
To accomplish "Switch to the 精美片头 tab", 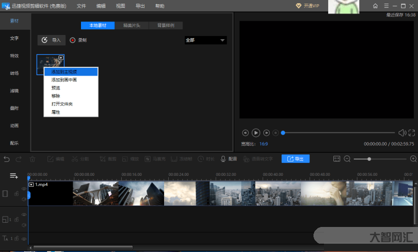I will click(x=132, y=25).
